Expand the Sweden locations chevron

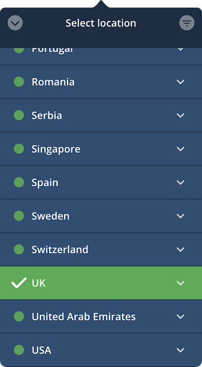pyautogui.click(x=180, y=216)
